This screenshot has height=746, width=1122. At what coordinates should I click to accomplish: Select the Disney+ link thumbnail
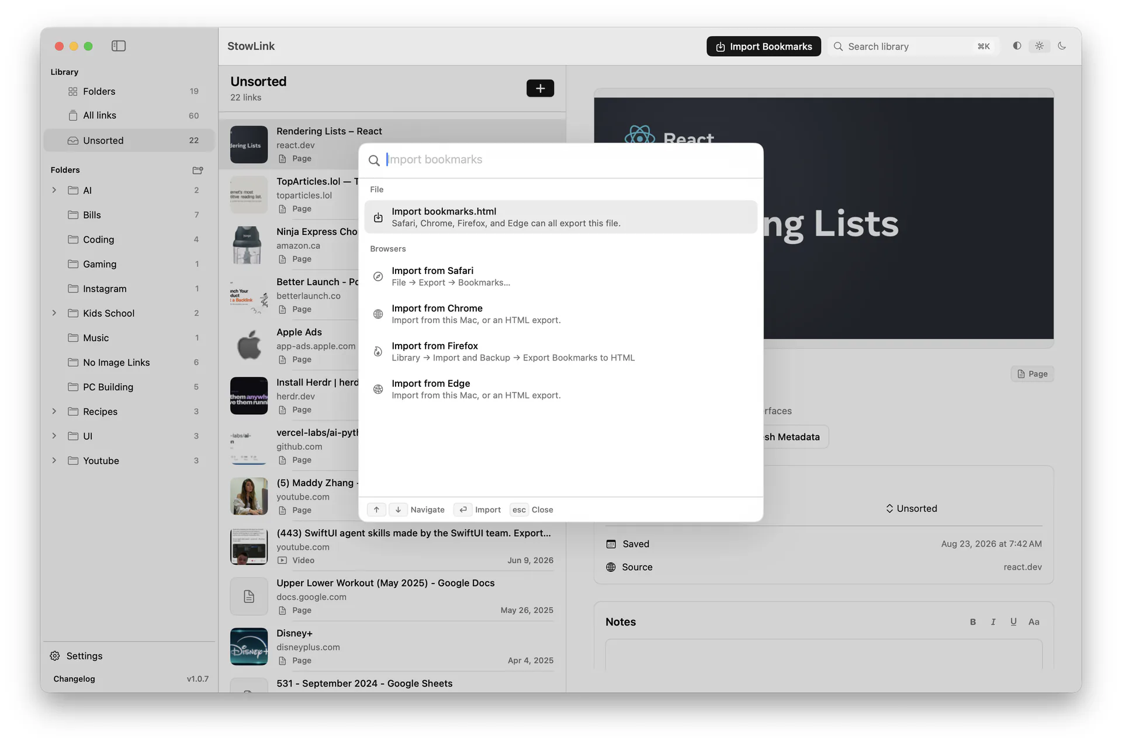tap(249, 647)
